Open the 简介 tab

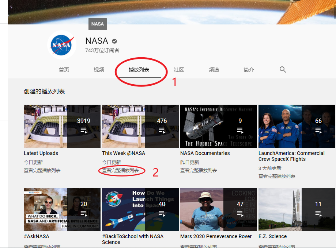coord(249,70)
